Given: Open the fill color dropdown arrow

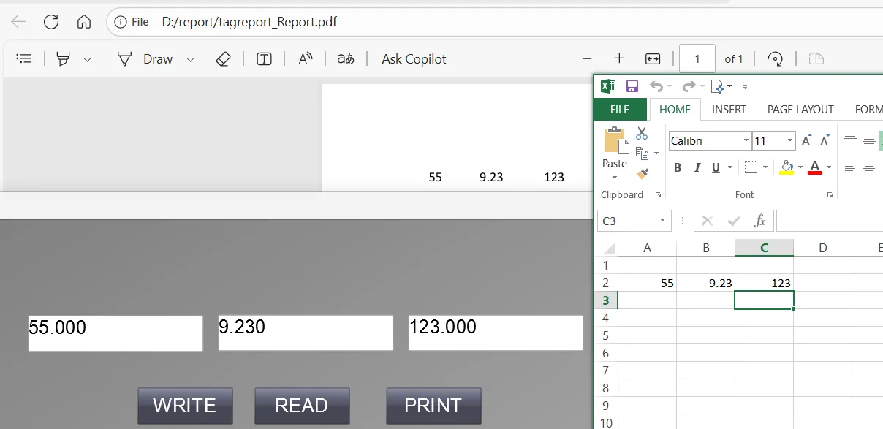Looking at the screenshot, I should click(x=800, y=167).
